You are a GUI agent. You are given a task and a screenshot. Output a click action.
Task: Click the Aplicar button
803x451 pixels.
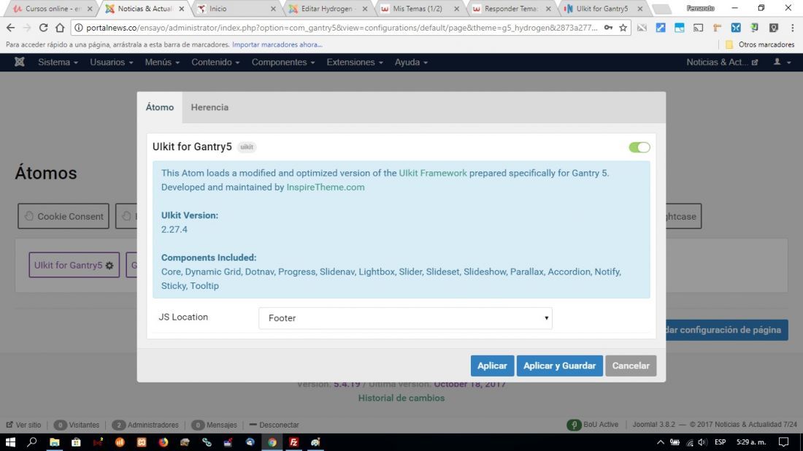click(492, 366)
